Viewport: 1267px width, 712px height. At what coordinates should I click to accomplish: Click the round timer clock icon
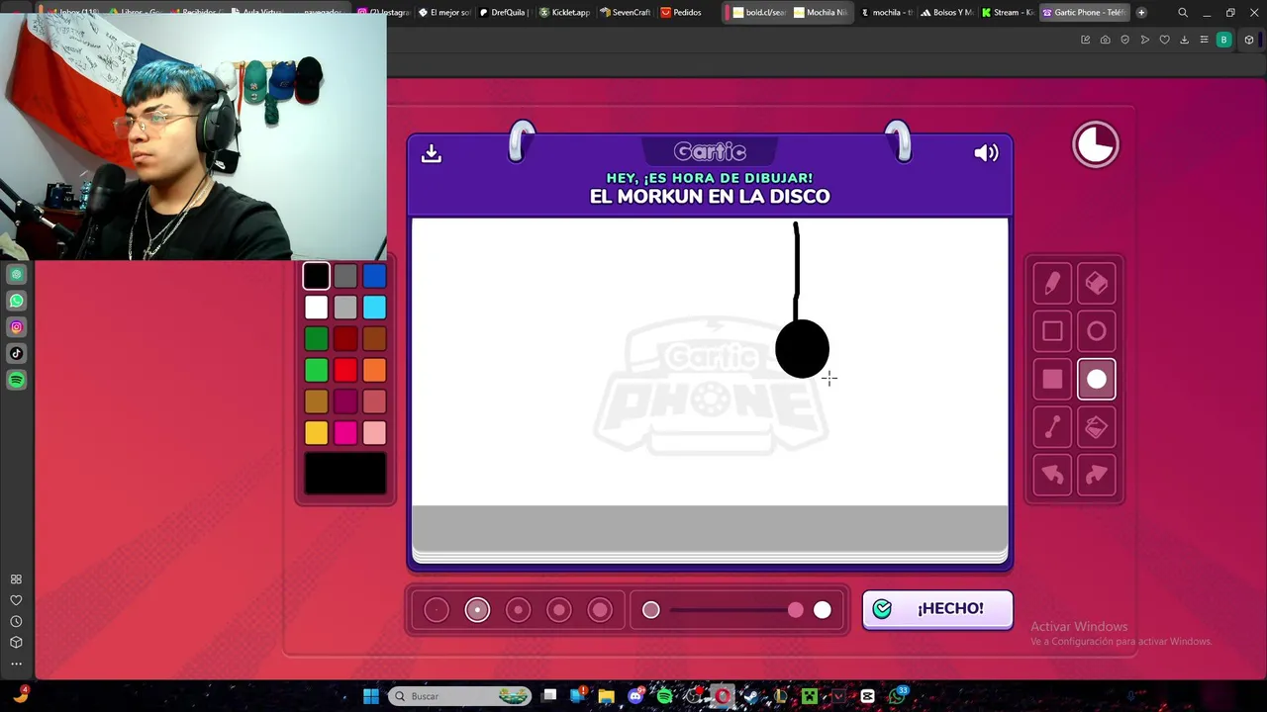pyautogui.click(x=1096, y=145)
